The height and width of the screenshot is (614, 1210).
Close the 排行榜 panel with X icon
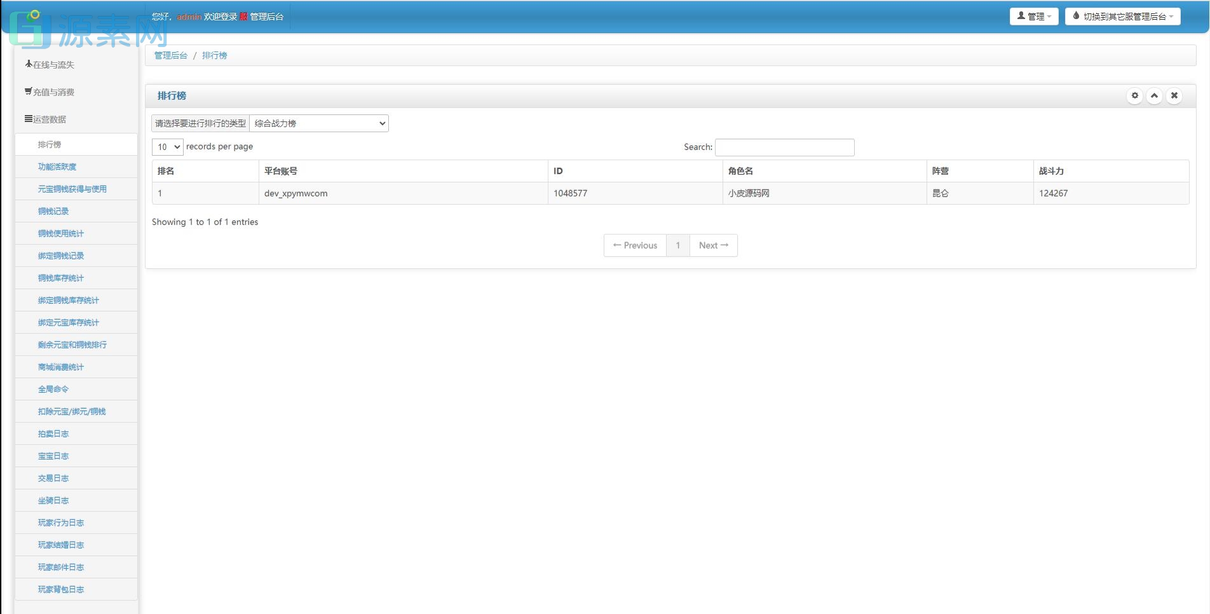tap(1174, 96)
